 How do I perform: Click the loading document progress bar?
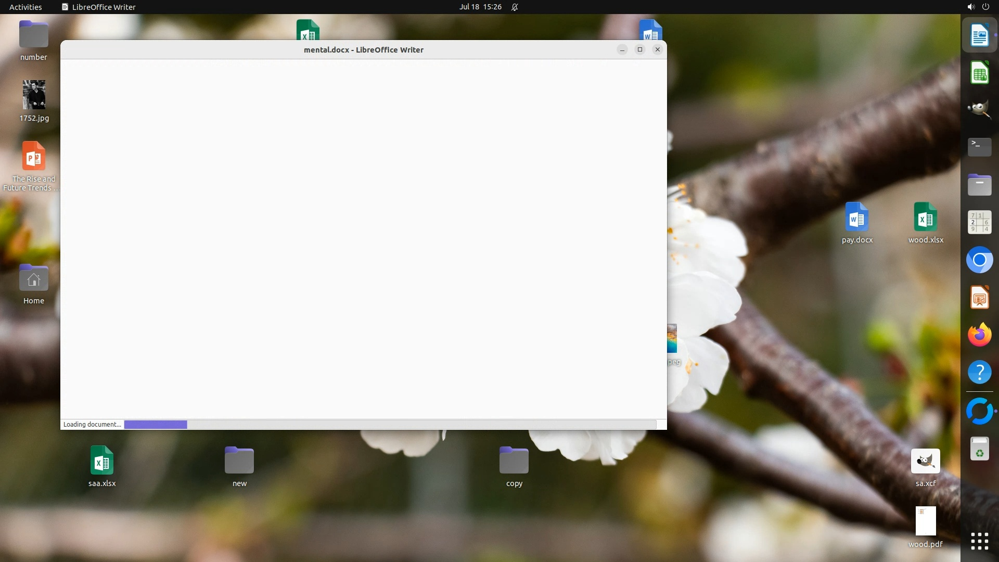[390, 425]
